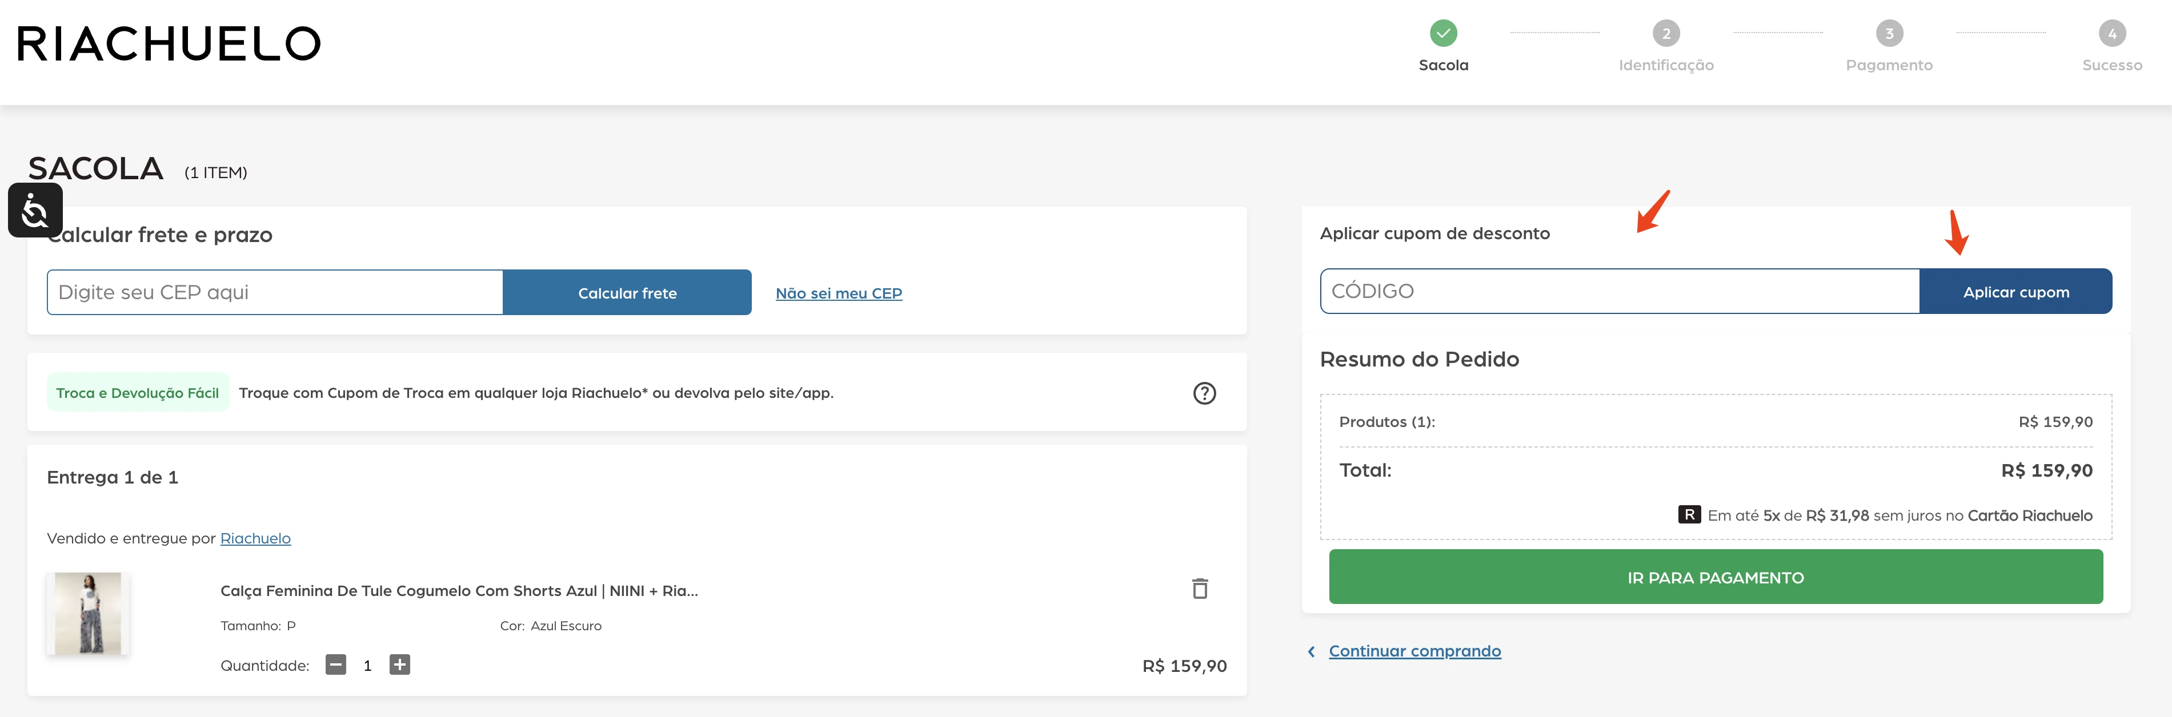
Task: Click the Aplicar cupom button
Action: tap(2016, 292)
